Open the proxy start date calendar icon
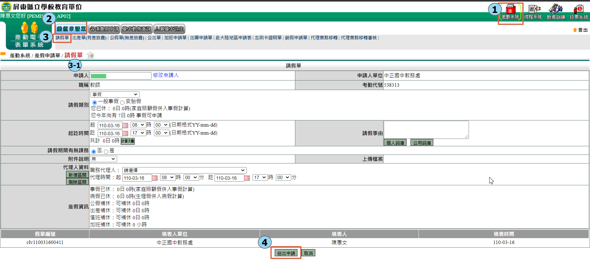This screenshot has width=590, height=263. pos(155,178)
